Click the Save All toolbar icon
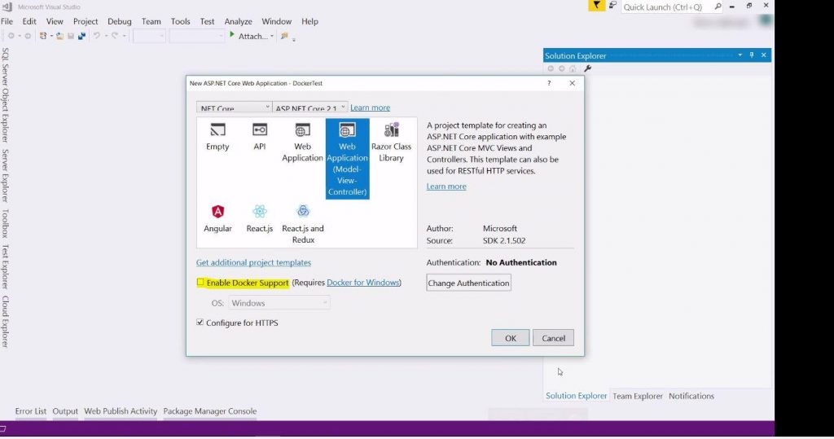This screenshot has height=439, width=834. (81, 36)
